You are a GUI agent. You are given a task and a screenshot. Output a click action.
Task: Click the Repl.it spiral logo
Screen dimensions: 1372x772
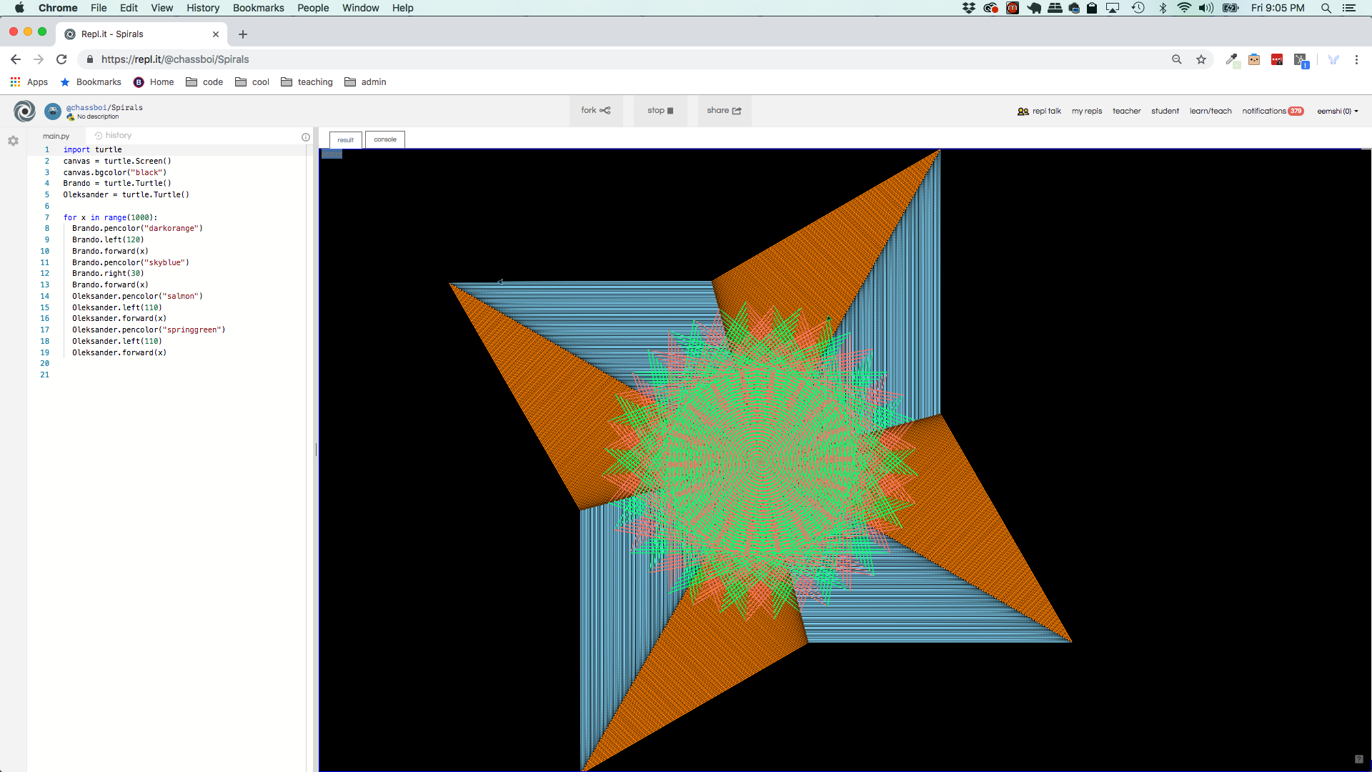point(24,111)
